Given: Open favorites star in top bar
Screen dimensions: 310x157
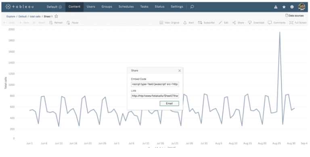Looking at the screenshot, I should [x=284, y=7].
